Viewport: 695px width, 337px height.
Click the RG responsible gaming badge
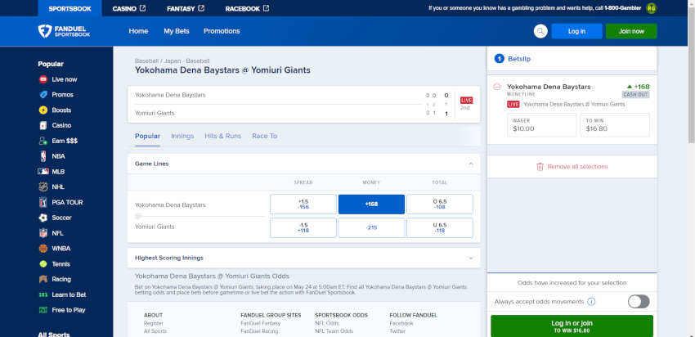[x=651, y=8]
